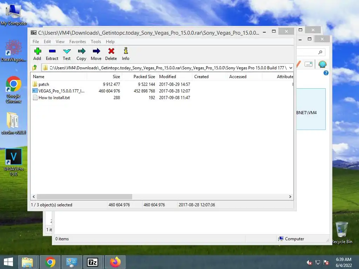Click the size 9 912 477 of patch
The width and height of the screenshot is (359, 269).
(111, 84)
